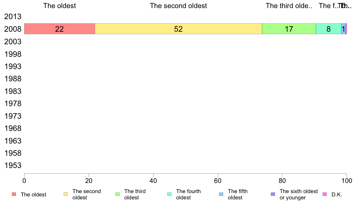Select the teal bar segment labeled 8
355x220 pixels.
pyautogui.click(x=329, y=29)
